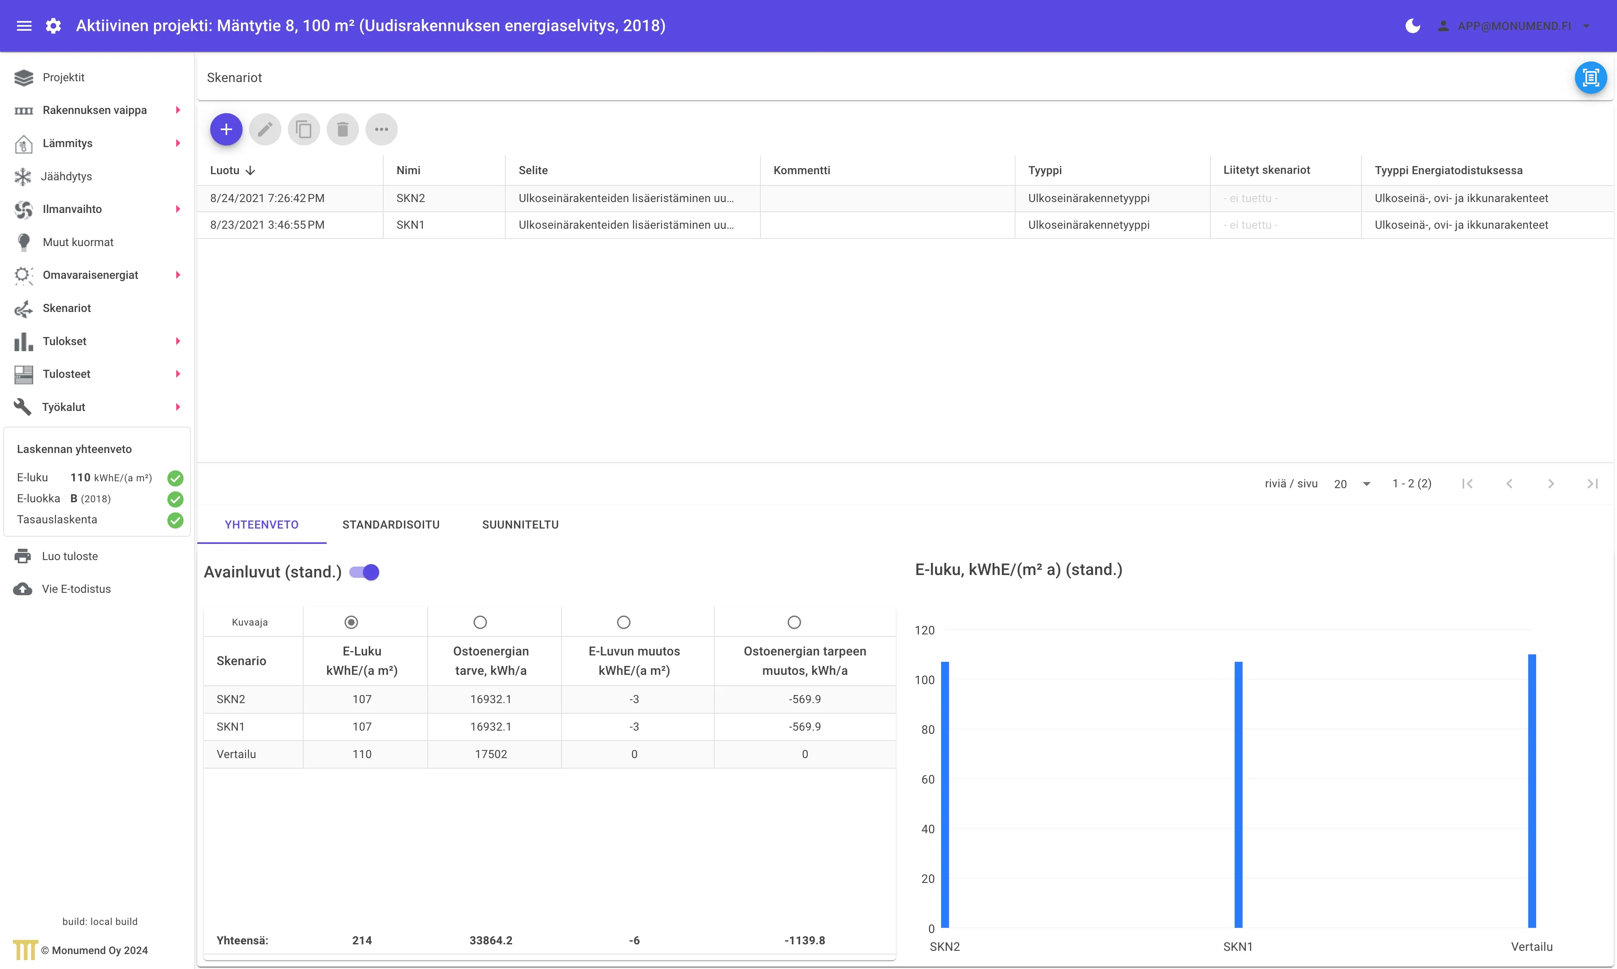Image resolution: width=1617 pixels, height=969 pixels.
Task: Select the E-Luku chart radio button
Action: tap(351, 622)
